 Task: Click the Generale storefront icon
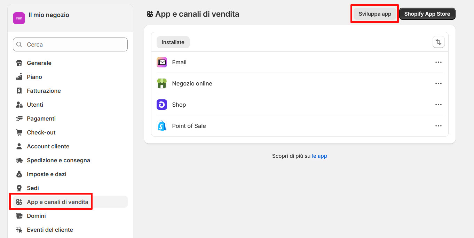19,63
